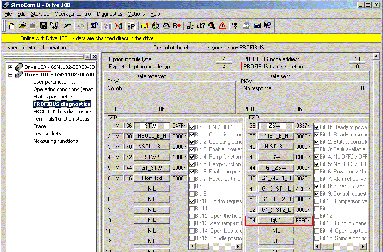
Task: Click the greyed-out folder icon after Open
Action: 33,26
